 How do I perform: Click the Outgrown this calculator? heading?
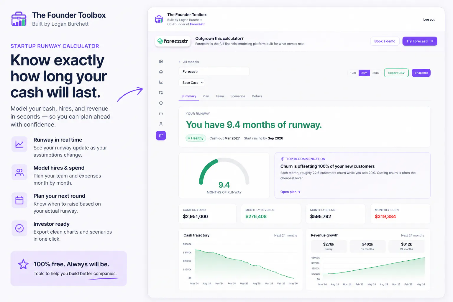pos(219,38)
